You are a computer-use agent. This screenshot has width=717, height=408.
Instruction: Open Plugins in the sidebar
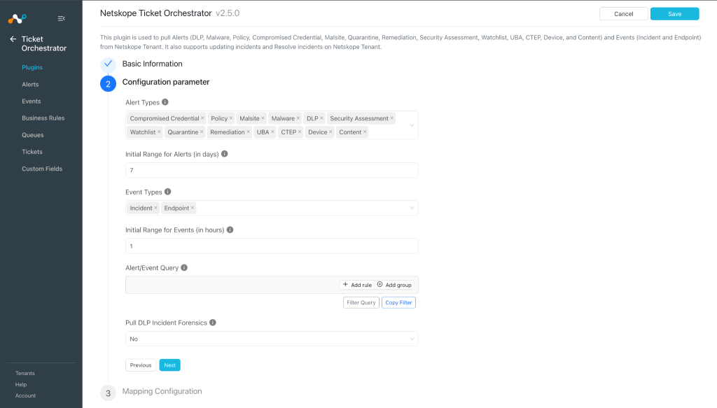click(x=32, y=68)
